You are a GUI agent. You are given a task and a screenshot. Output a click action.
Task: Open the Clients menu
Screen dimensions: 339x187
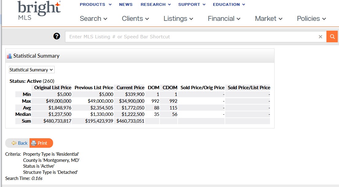click(135, 19)
